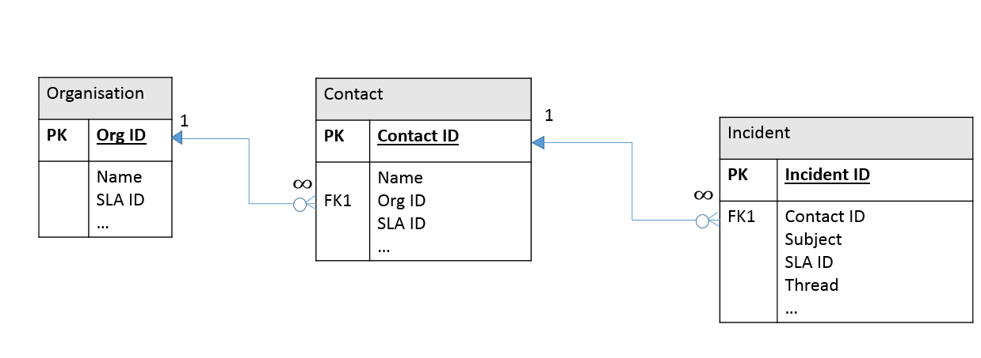Image resolution: width=981 pixels, height=358 pixels.
Task: Click the arrowhead pointing at Org ID
Action: click(x=177, y=138)
